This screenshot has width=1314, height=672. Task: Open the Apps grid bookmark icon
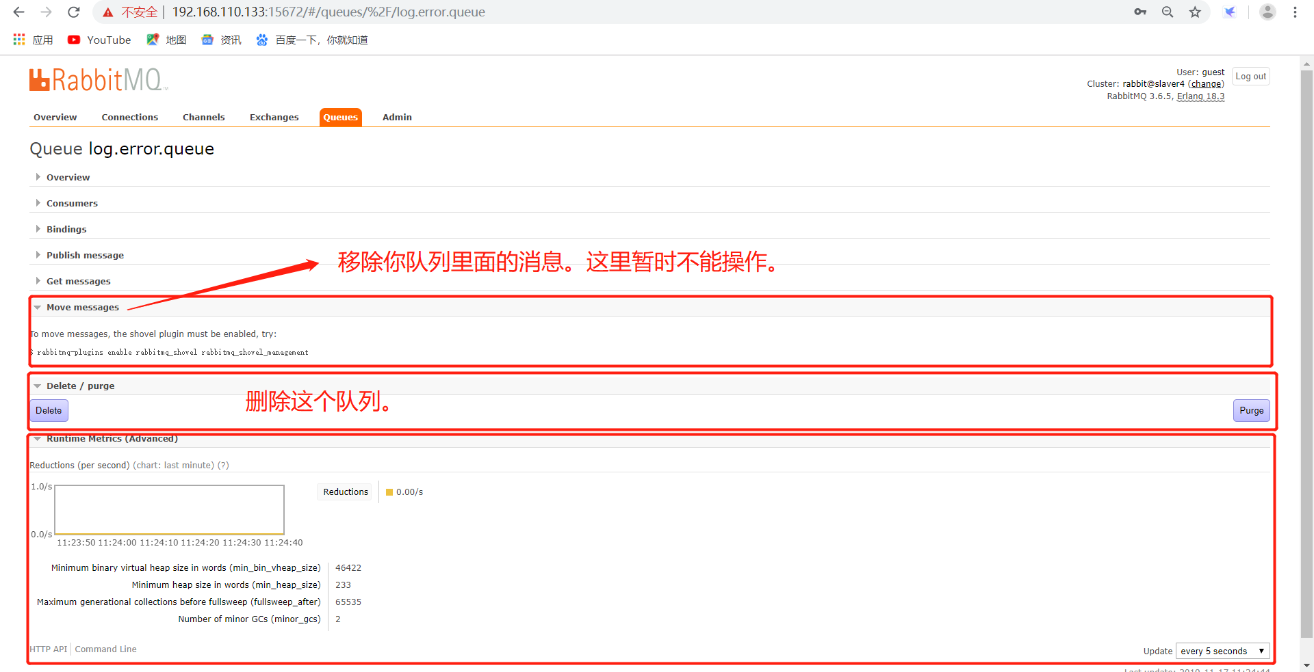pos(19,40)
